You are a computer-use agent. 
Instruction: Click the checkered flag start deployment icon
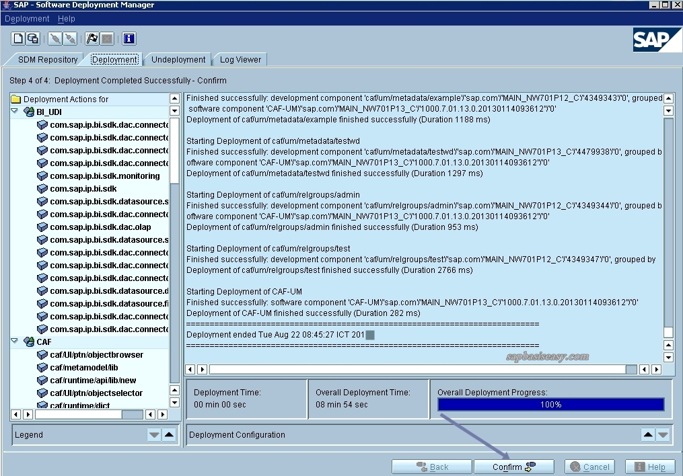[x=92, y=39]
